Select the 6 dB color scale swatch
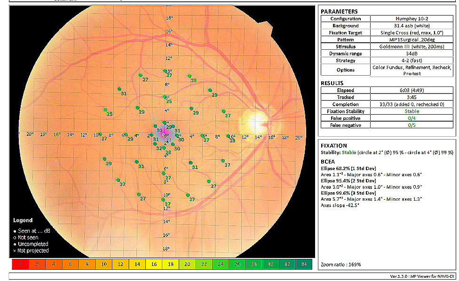459x281 pixels. 70,265
